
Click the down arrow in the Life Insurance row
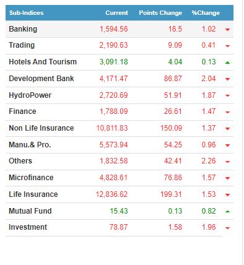[x=227, y=195]
